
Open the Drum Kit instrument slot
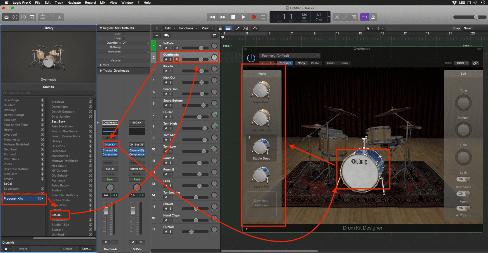110,144
